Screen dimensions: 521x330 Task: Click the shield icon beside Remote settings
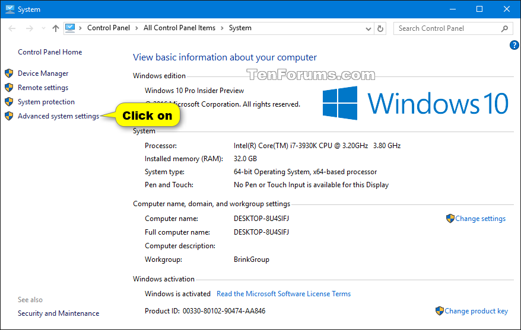[x=9, y=88]
